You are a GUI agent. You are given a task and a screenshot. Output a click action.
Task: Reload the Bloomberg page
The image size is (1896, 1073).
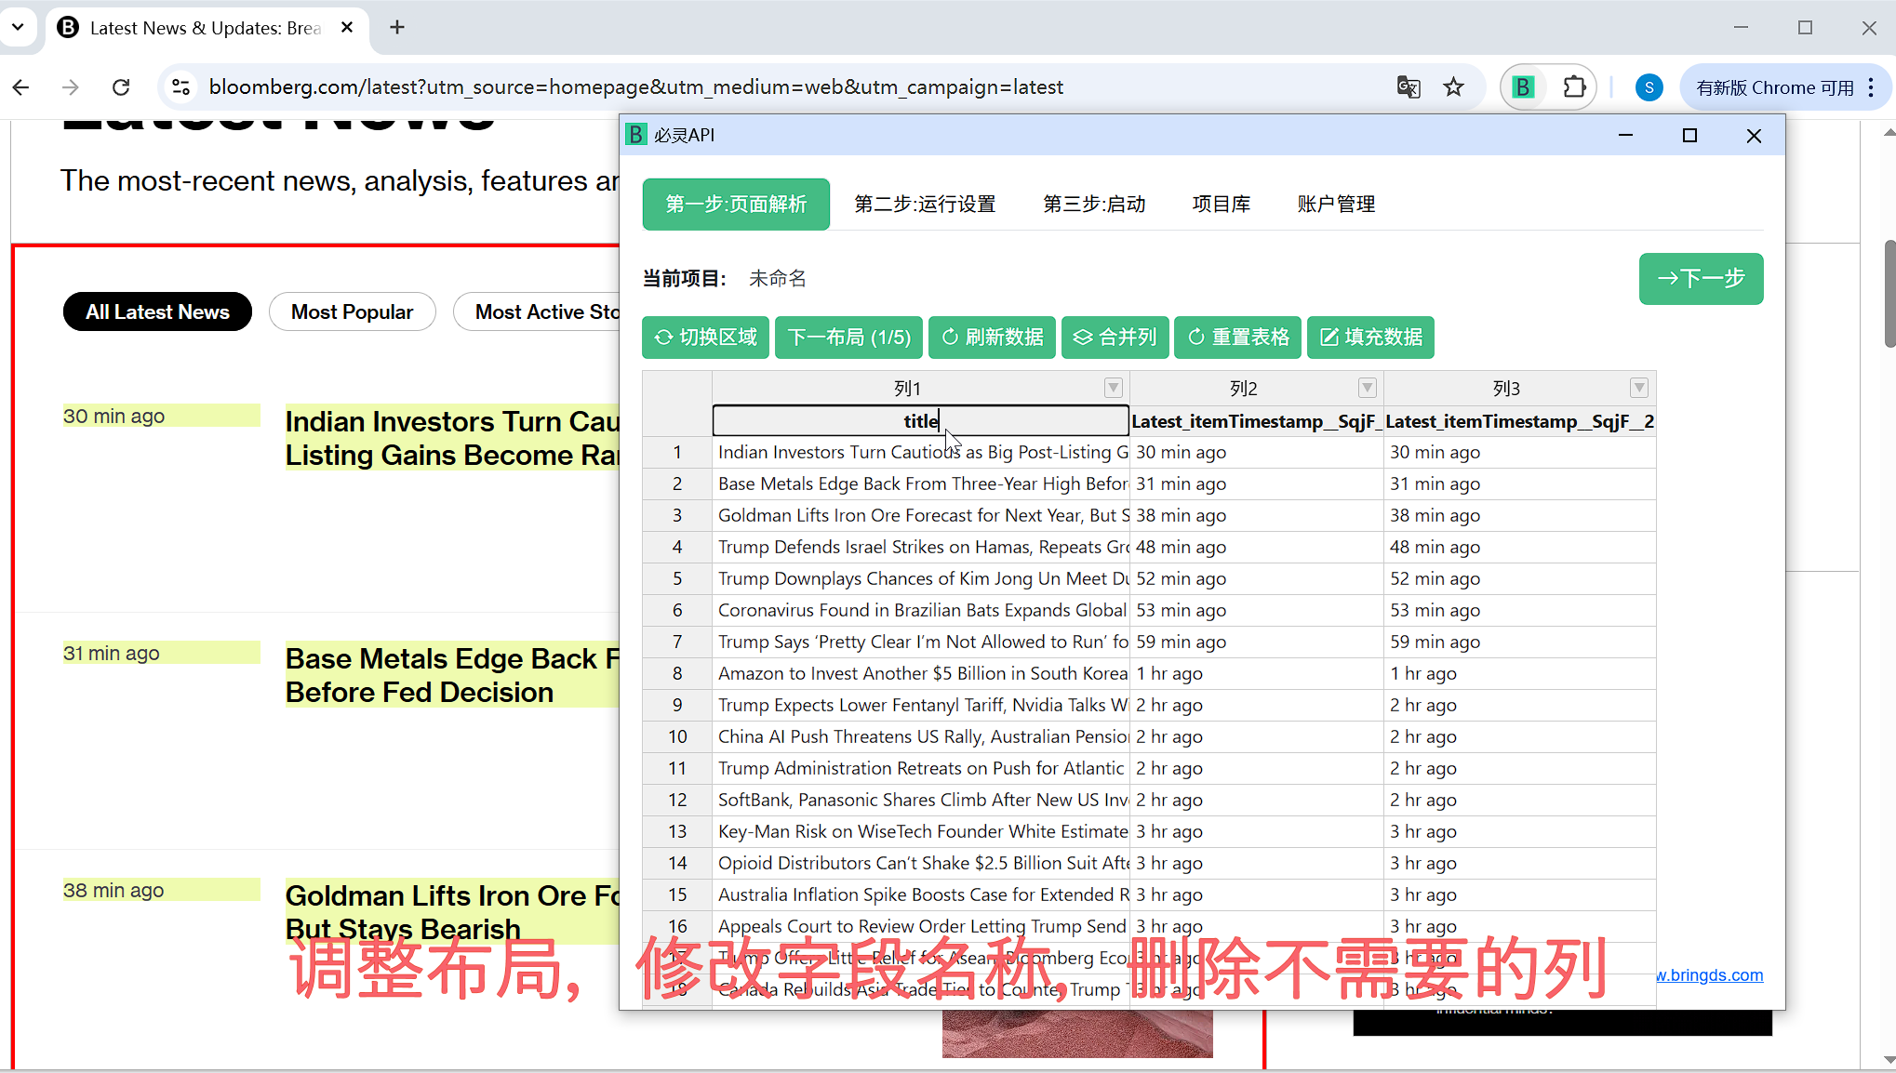click(x=121, y=87)
